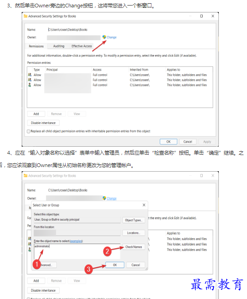The width and height of the screenshot is (247, 299).
Task: Click the examples link
Action: pos(76,241)
